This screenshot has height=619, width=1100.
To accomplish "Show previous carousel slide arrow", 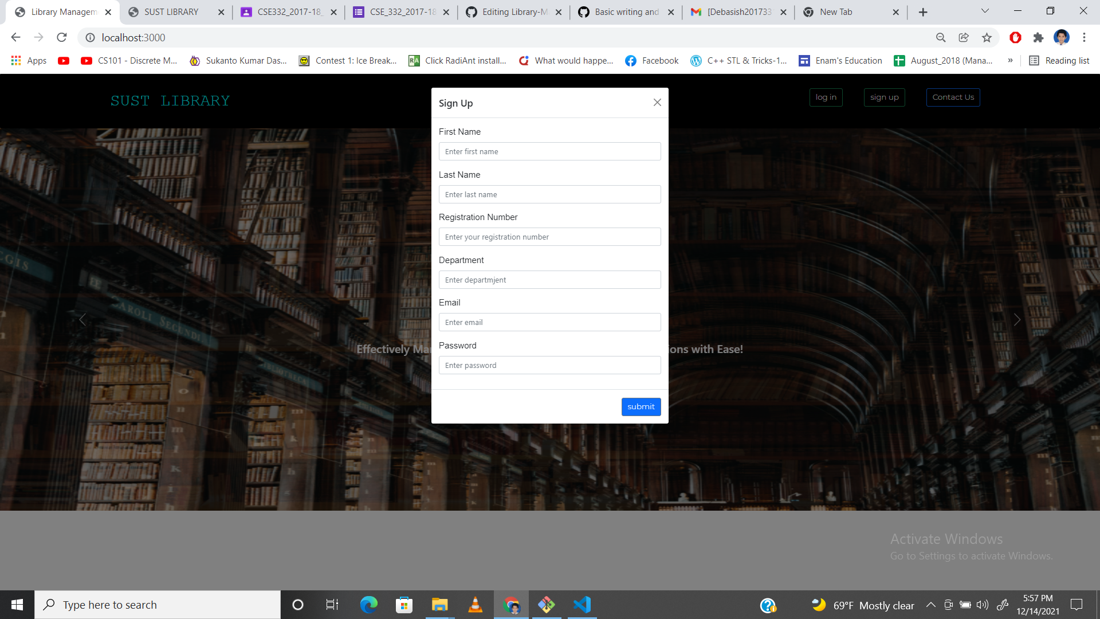I will click(82, 320).
